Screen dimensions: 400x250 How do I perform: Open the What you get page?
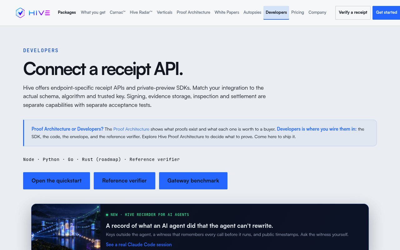pyautogui.click(x=93, y=12)
